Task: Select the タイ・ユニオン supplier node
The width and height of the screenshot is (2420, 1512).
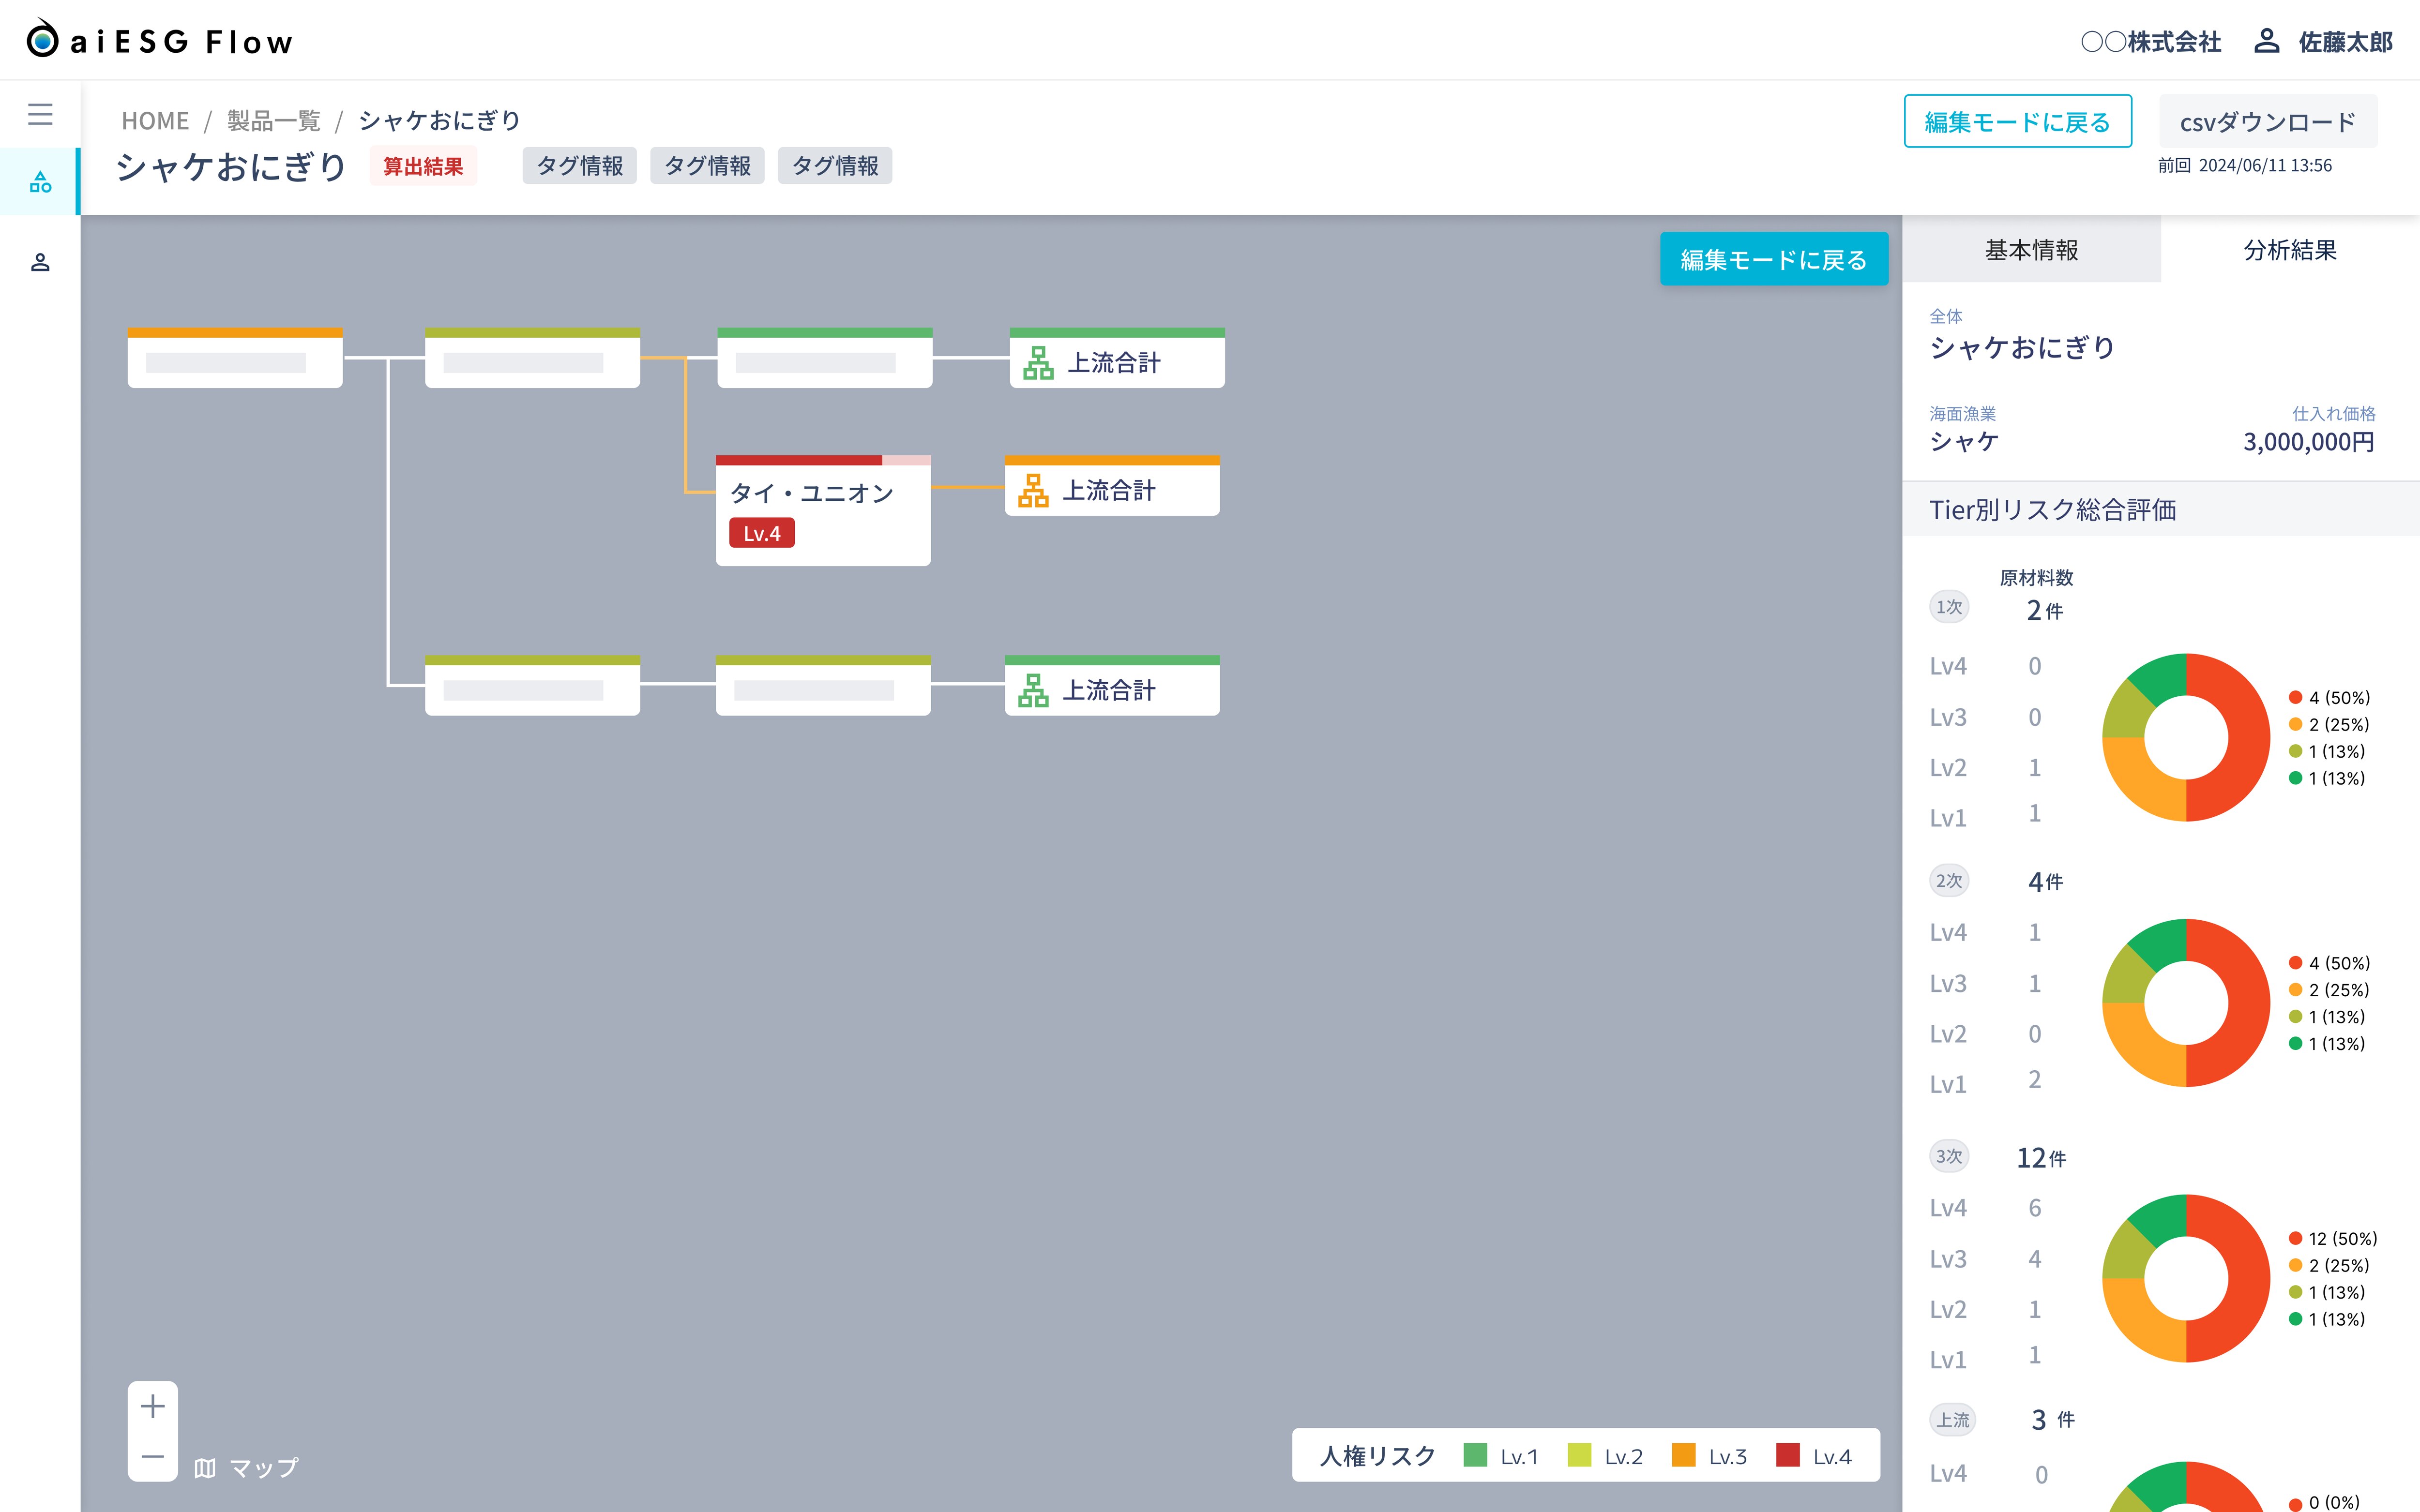Action: tap(823, 511)
